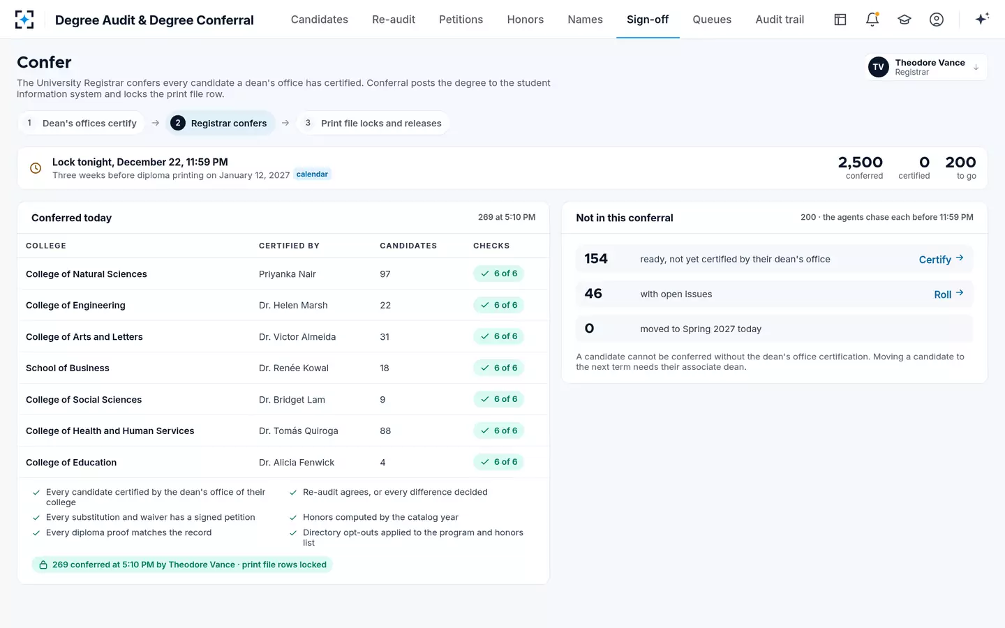
Task: Click the TV avatar for Theodore Vance
Action: [879, 67]
